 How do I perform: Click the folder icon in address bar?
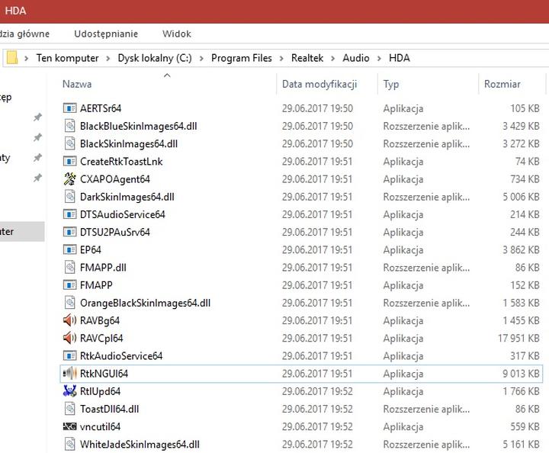tap(12, 58)
